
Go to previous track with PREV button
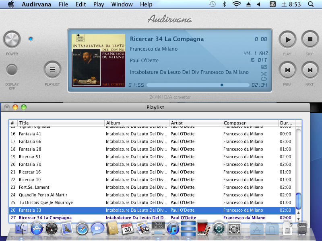[x=287, y=70]
